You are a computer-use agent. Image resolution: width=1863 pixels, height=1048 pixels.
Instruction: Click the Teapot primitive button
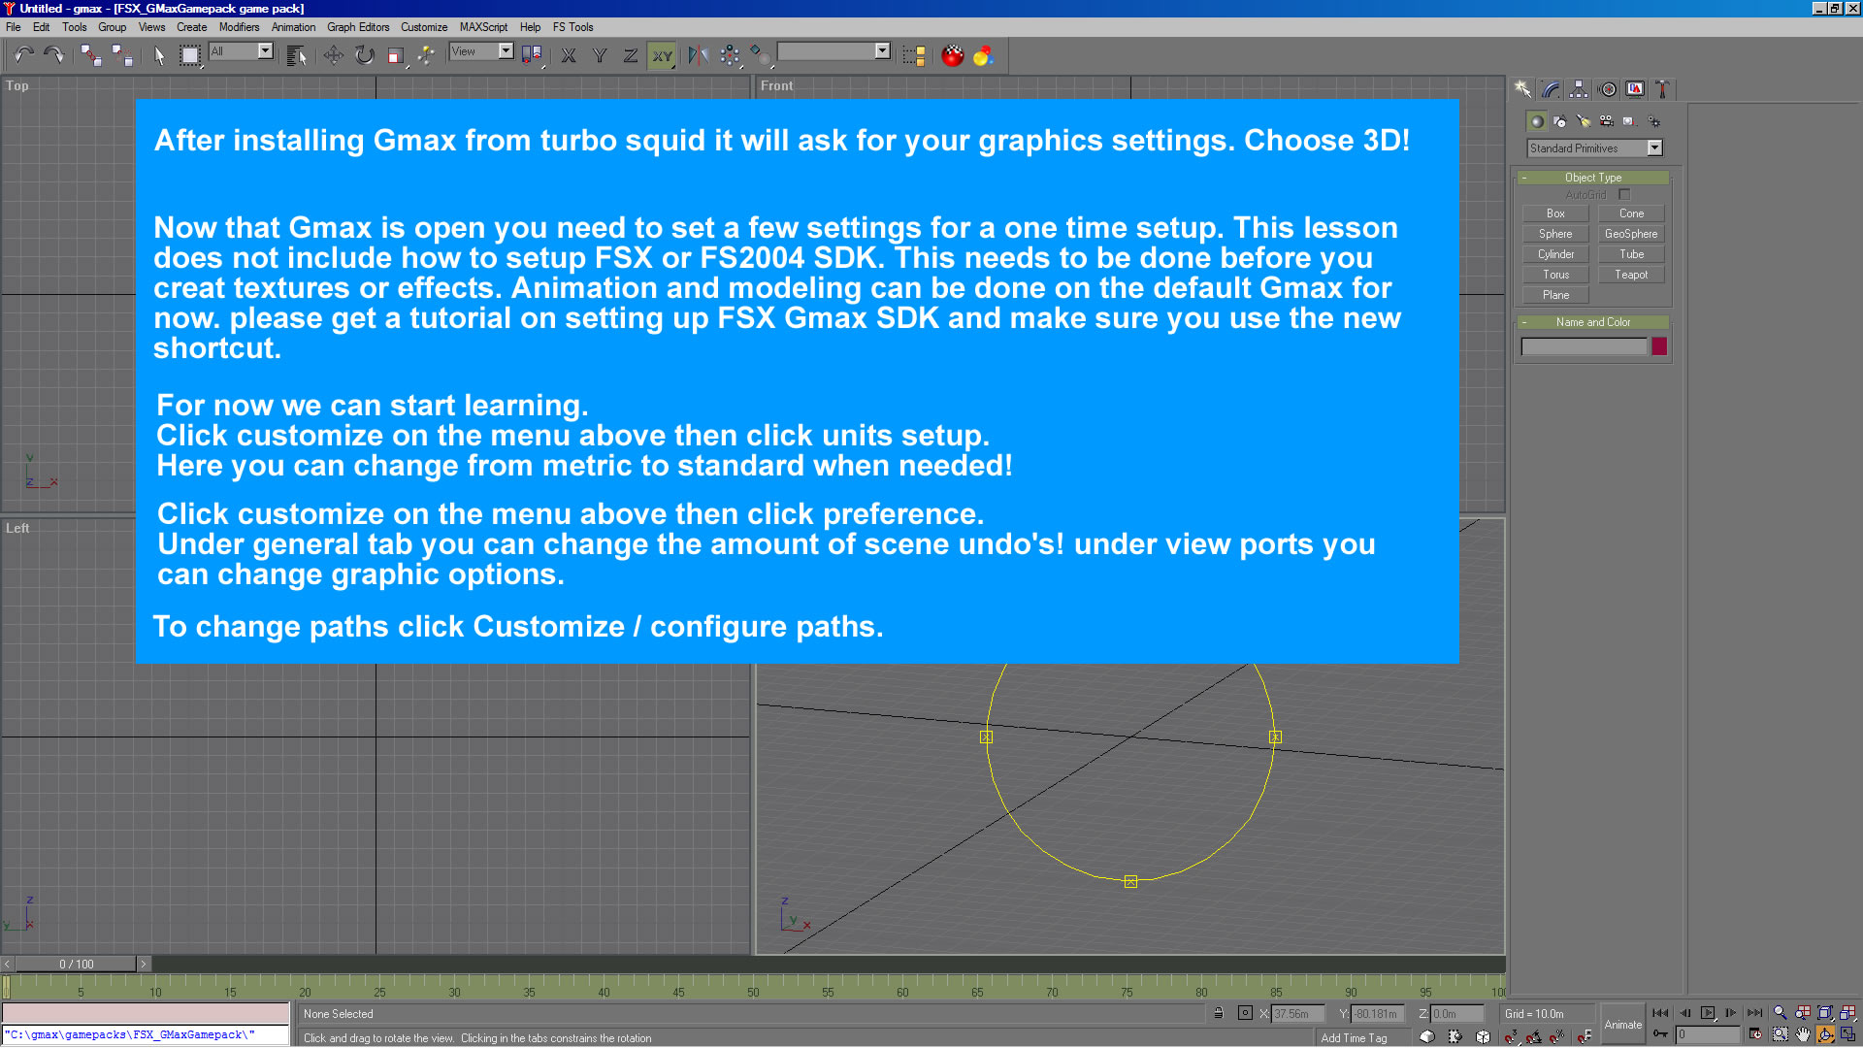[x=1630, y=275]
